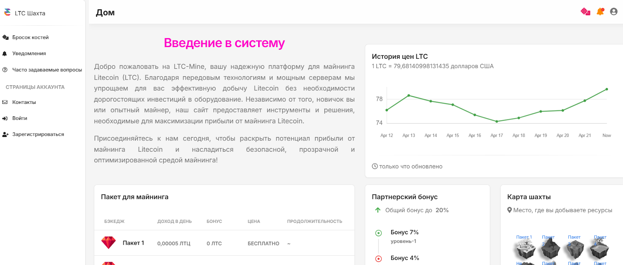Click the БЭКЕДЖ column header
Viewport: 623px width, 265px height.
[114, 221]
